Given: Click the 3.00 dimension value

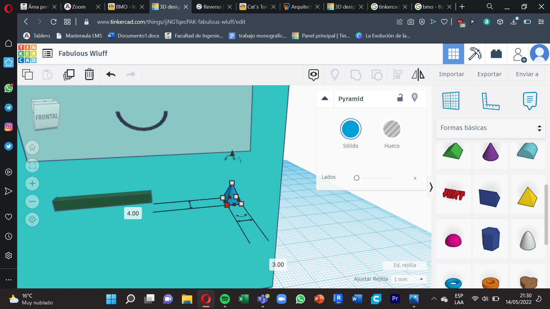Looking at the screenshot, I should [278, 265].
